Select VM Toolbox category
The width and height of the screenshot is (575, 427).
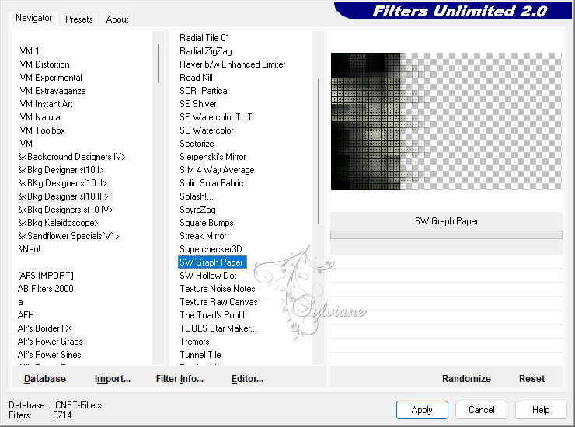point(42,130)
